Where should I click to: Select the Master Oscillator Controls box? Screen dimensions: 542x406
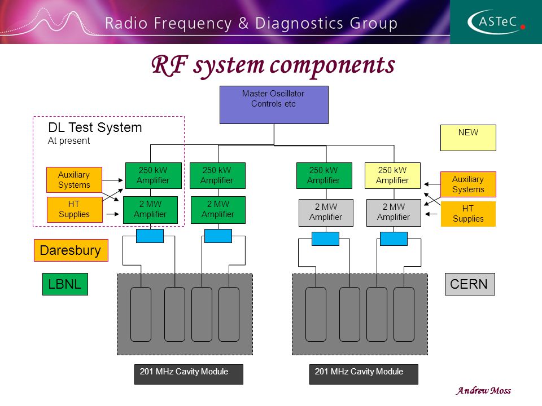coord(274,105)
